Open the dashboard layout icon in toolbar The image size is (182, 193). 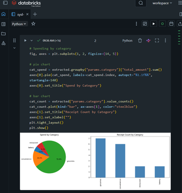point(145,24)
